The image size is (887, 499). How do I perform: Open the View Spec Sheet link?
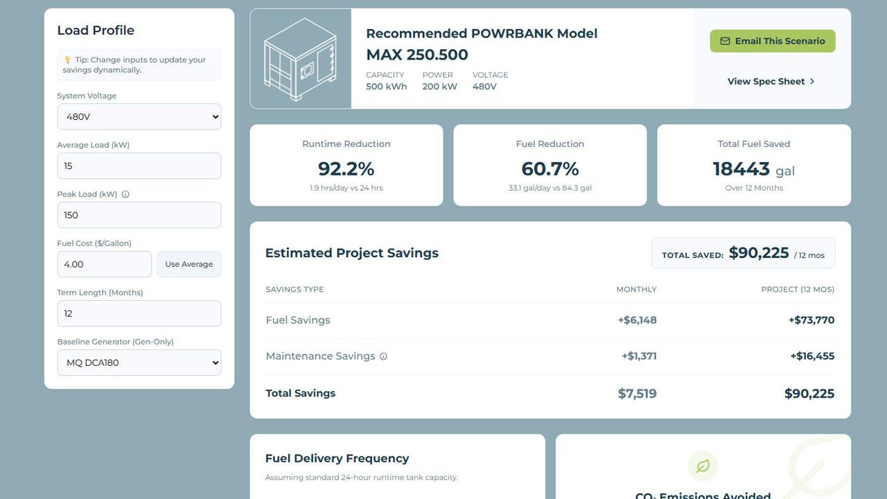click(x=771, y=81)
